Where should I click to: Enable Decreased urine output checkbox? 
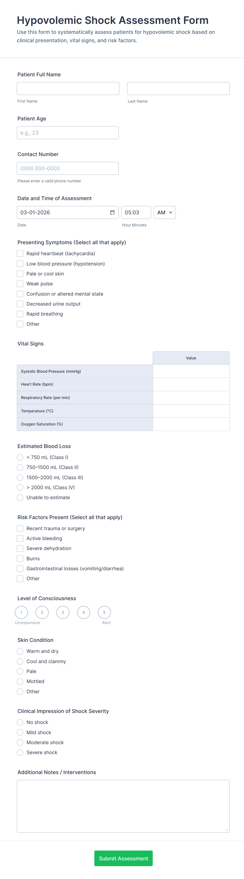[20, 304]
